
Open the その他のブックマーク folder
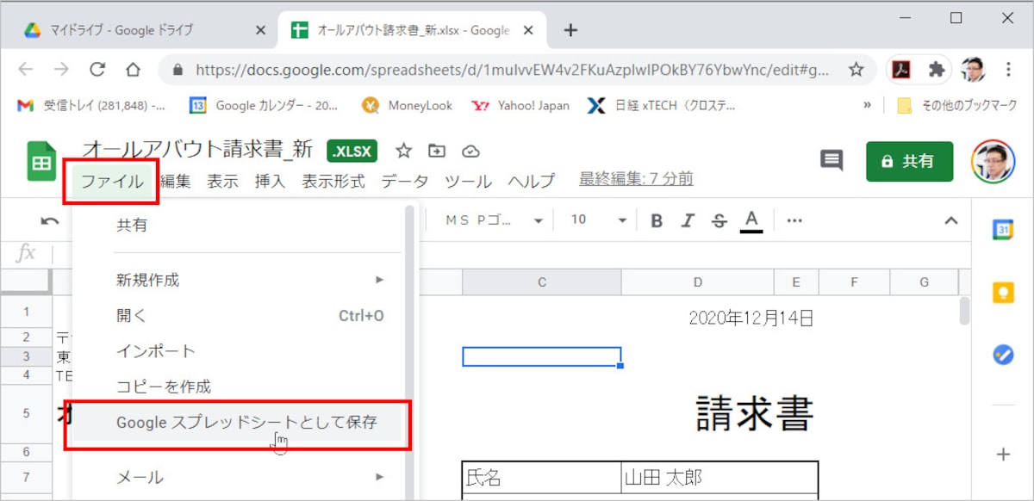pos(958,105)
